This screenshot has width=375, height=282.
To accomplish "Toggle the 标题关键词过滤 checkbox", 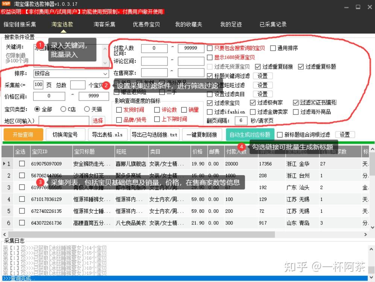I will (210, 76).
